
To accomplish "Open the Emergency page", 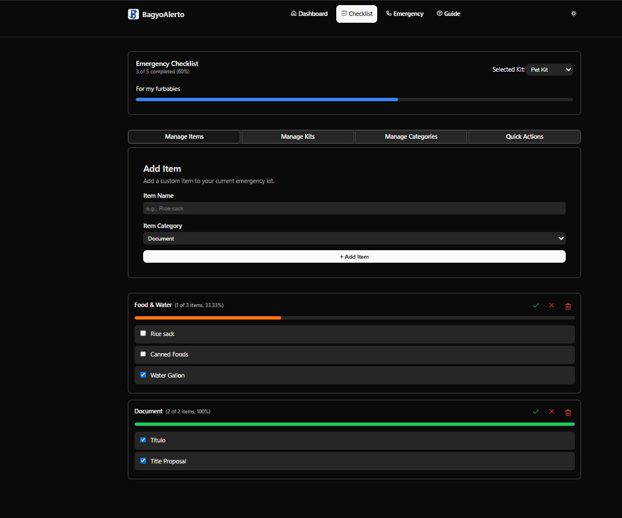I will pyautogui.click(x=404, y=14).
